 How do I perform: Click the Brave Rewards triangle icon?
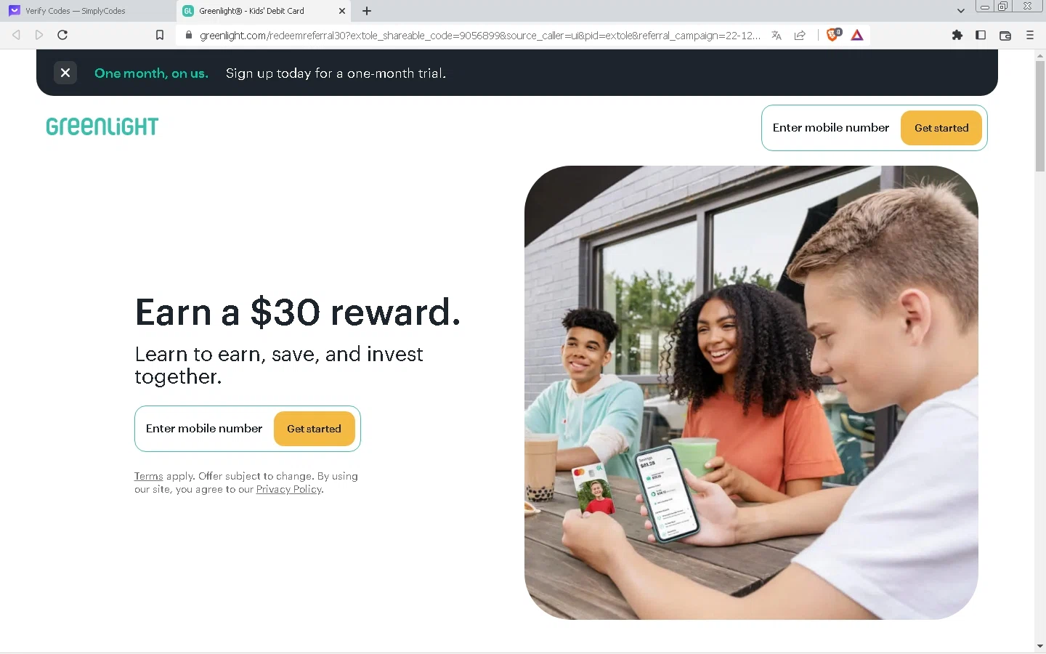857,35
